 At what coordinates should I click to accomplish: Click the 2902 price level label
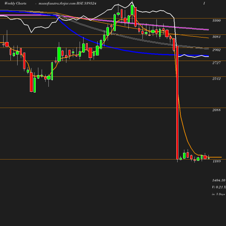[x=217, y=50]
